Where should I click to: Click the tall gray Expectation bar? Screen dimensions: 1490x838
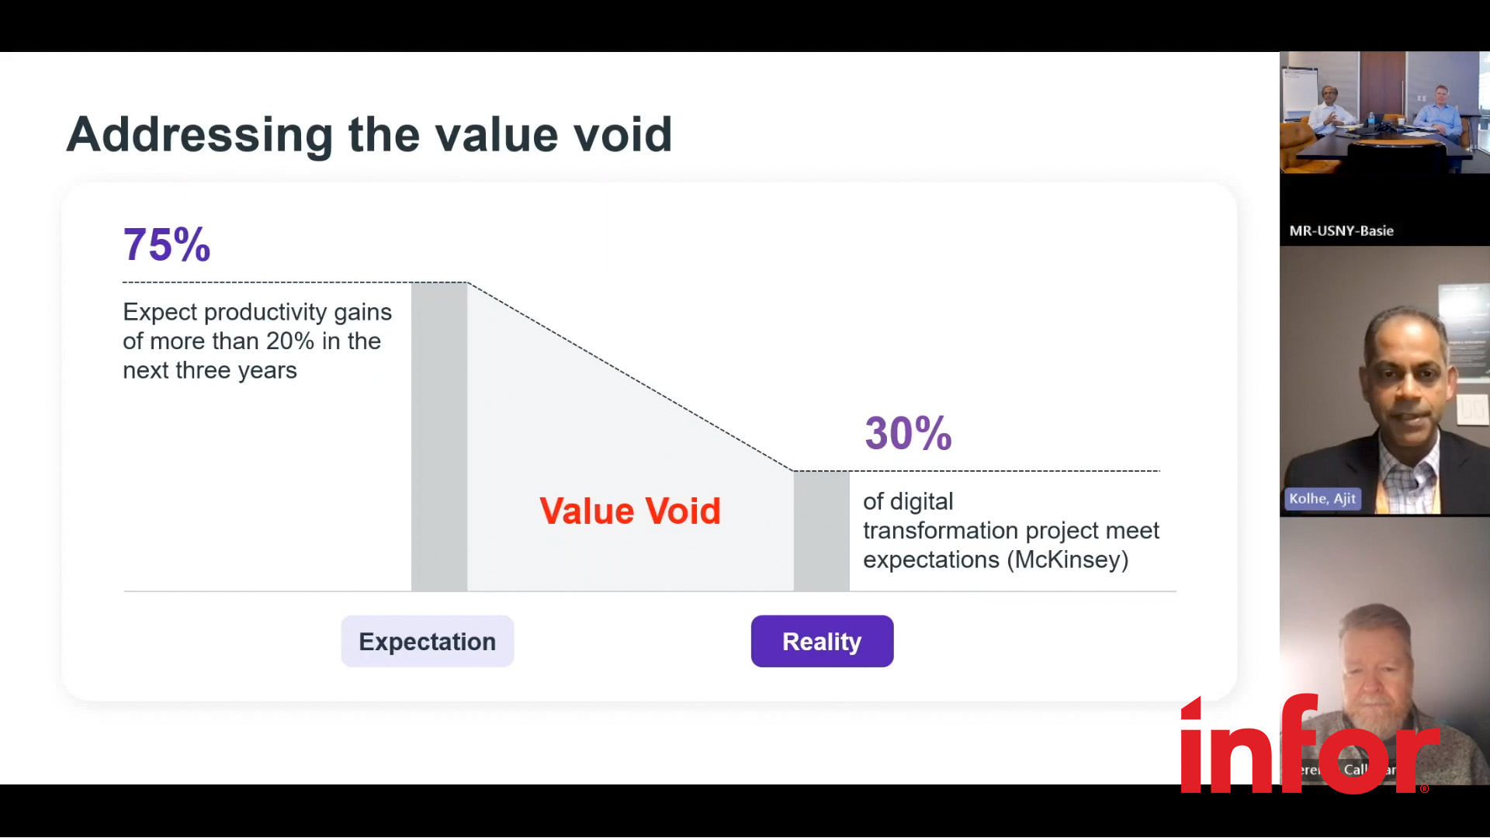[x=439, y=437]
